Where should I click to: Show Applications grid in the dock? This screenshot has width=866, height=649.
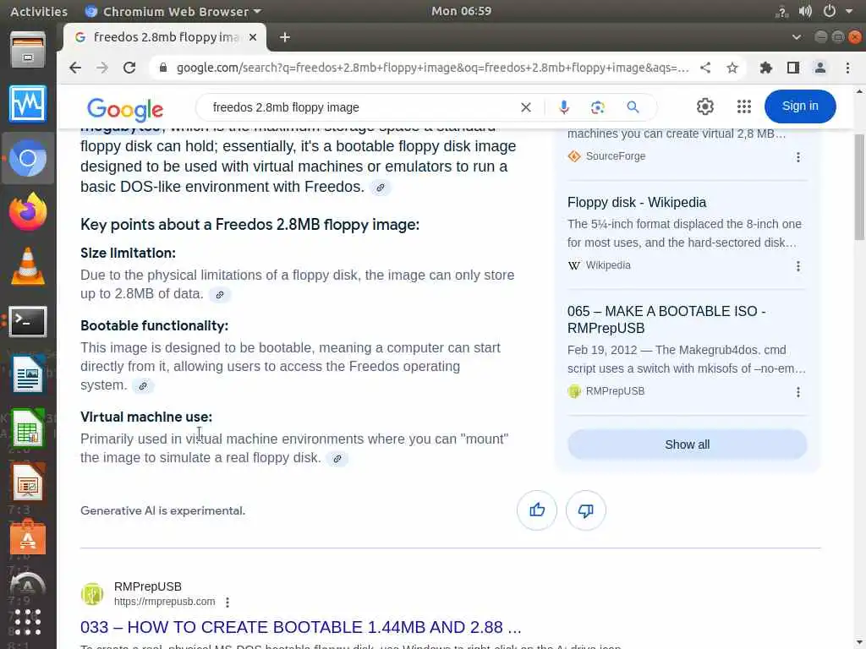tap(28, 623)
